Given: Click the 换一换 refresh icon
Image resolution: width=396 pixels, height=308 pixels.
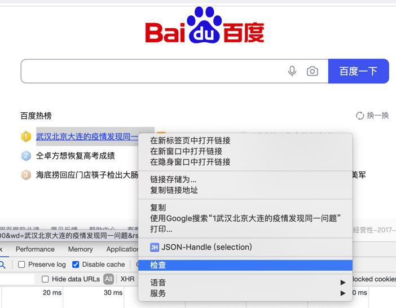Looking at the screenshot, I should point(360,116).
